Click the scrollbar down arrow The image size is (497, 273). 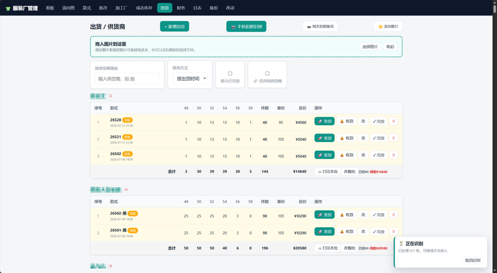(495, 271)
